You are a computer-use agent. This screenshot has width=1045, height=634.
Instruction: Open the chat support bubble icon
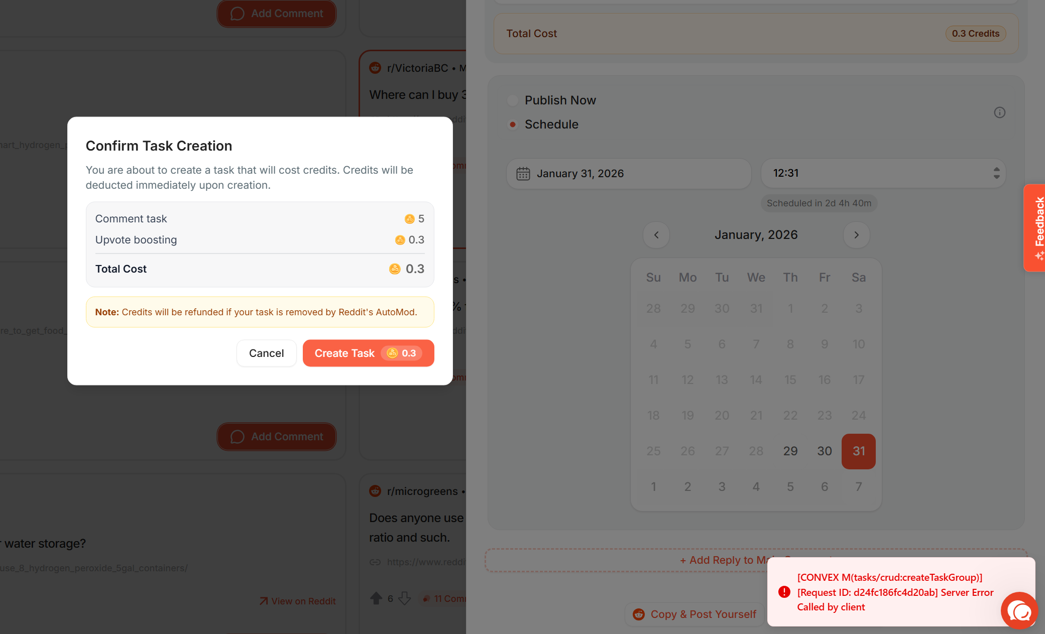tap(1019, 610)
